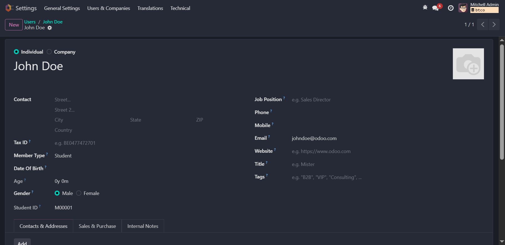The width and height of the screenshot is (505, 245).
Task: Click the debug bug icon
Action: point(425,8)
